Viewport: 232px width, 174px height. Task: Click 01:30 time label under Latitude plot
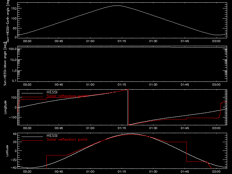[x=153, y=172]
